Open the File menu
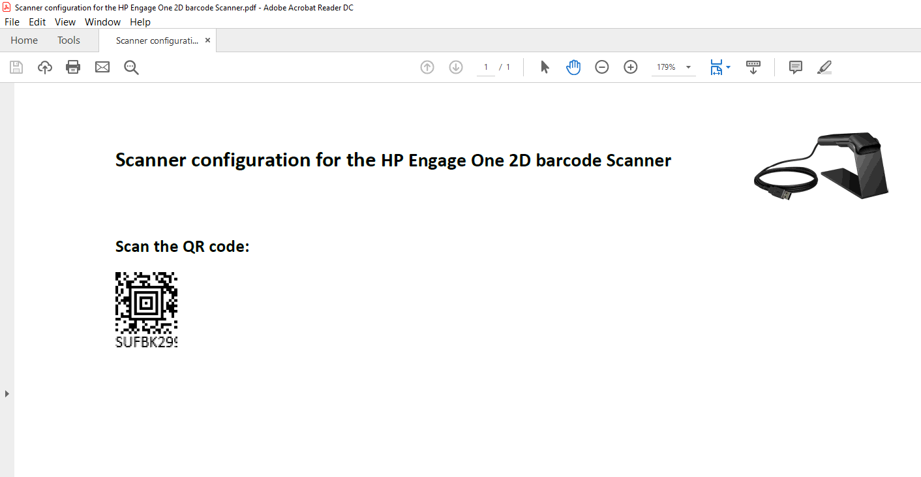The height and width of the screenshot is (477, 921). 12,22
